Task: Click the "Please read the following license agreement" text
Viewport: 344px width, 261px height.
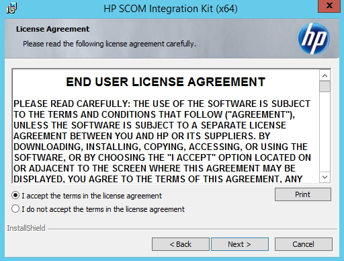Action: tap(110, 44)
